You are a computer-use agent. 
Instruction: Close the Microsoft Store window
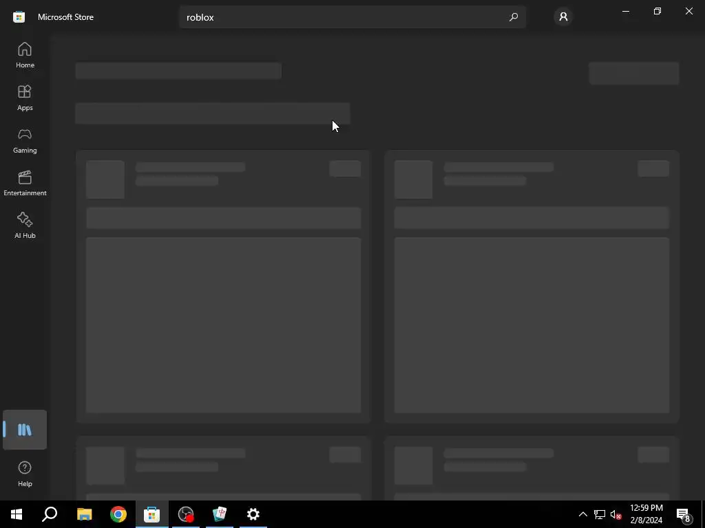(688, 11)
